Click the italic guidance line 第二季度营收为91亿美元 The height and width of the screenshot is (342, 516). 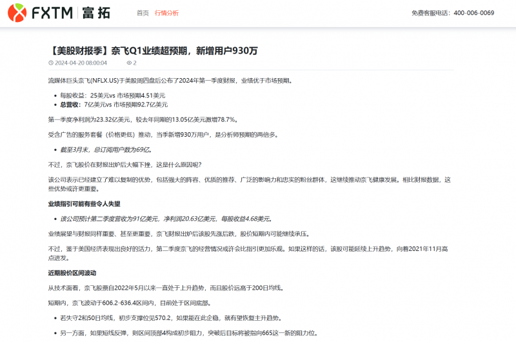click(166, 219)
